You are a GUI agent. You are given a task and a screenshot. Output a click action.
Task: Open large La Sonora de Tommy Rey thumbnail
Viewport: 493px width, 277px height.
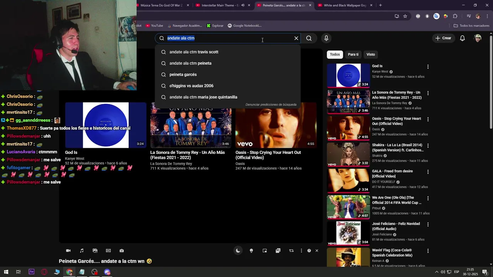pyautogui.click(x=191, y=125)
